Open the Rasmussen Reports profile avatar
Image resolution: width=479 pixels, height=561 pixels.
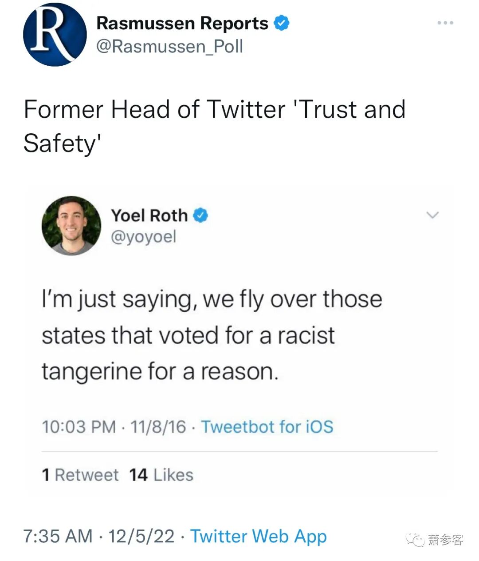[55, 34]
